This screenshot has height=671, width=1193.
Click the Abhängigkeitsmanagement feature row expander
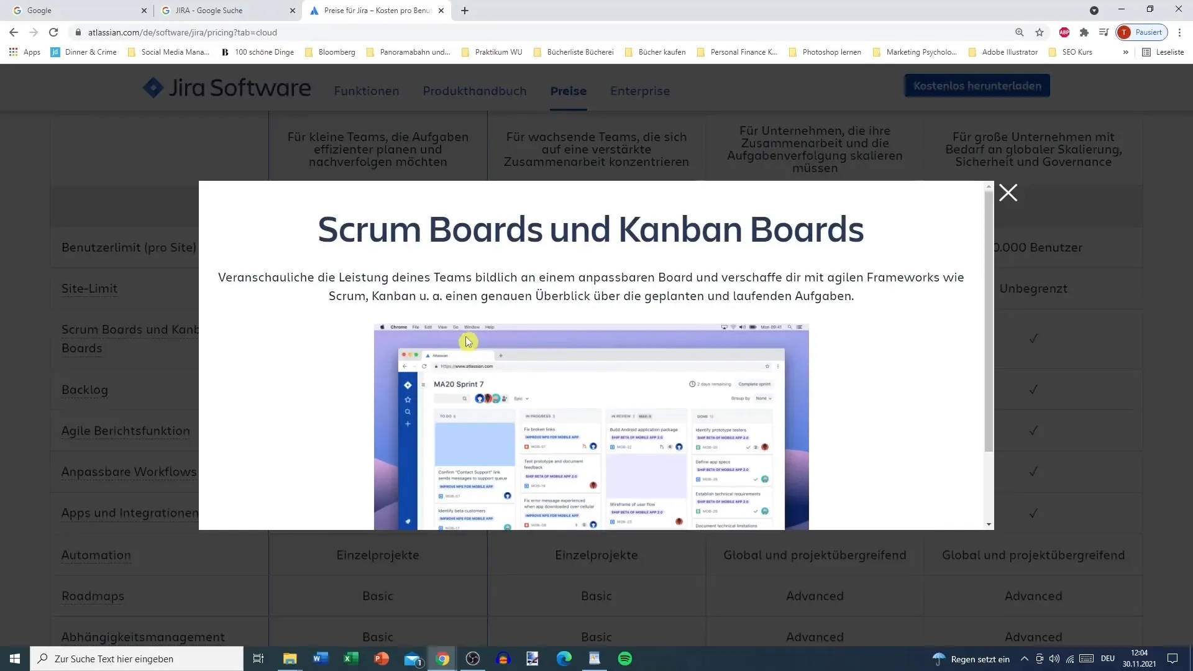[x=142, y=637]
